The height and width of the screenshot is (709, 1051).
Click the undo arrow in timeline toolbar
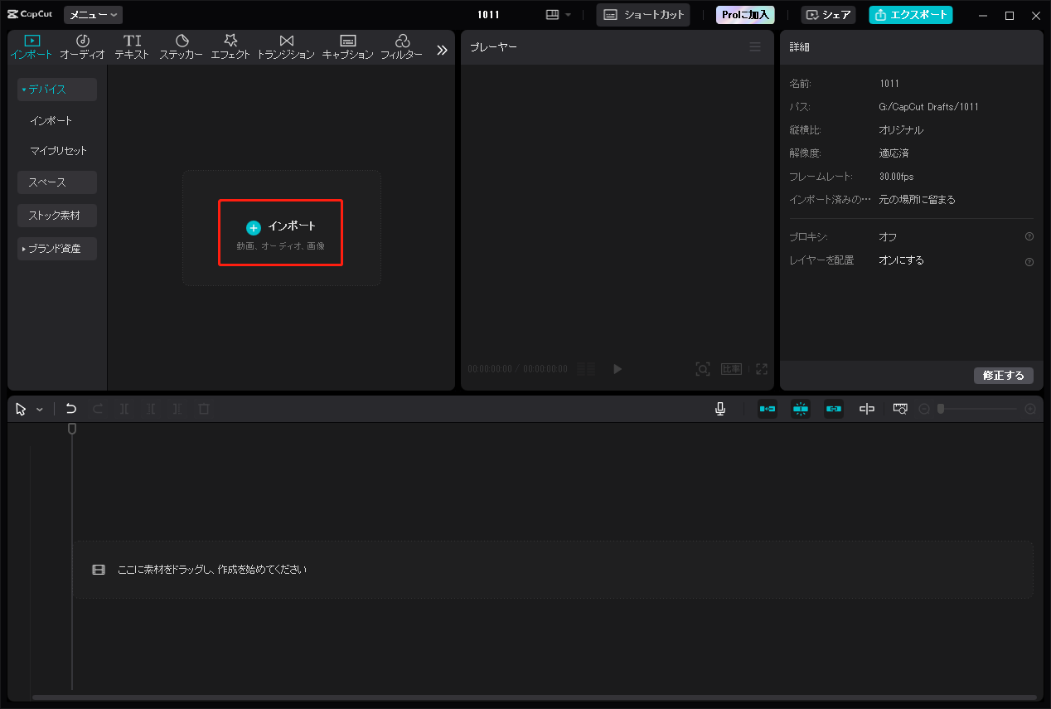71,409
